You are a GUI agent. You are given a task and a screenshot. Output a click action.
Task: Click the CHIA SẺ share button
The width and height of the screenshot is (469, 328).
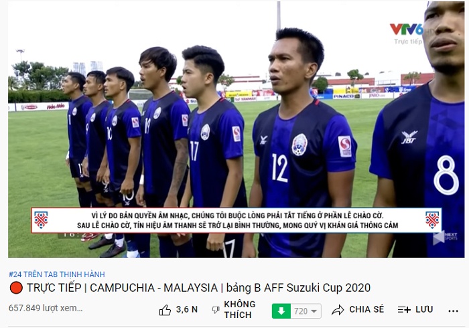366,309
